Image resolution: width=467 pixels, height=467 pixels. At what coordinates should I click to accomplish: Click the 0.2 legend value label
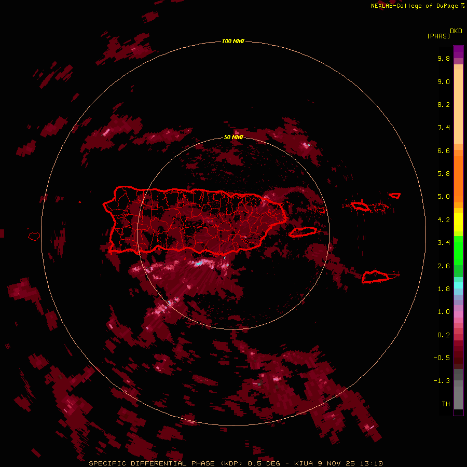[444, 335]
